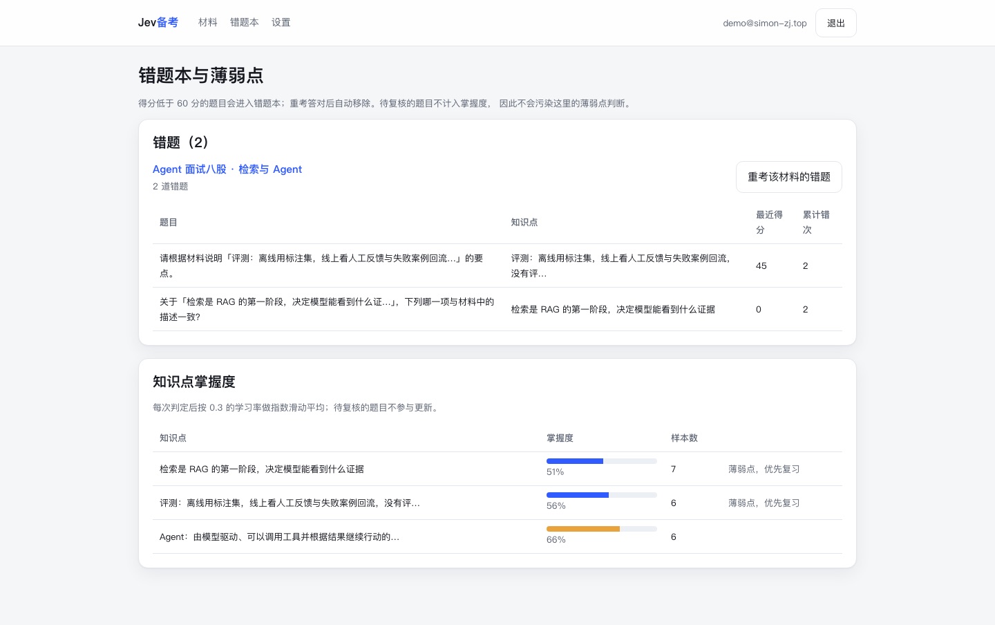Viewport: 995px width, 625px height.
Task: Click 检索是 RAG knowledge point in the 错题 table
Action: [x=613, y=310]
